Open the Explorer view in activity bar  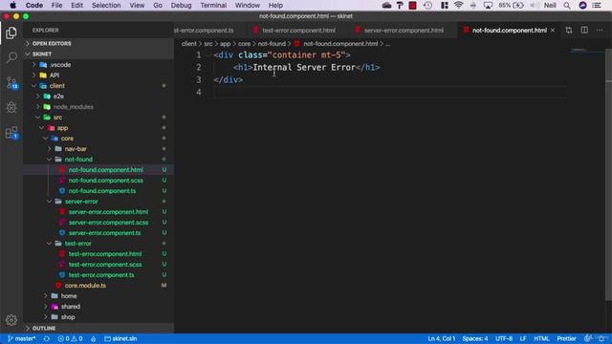(11, 33)
